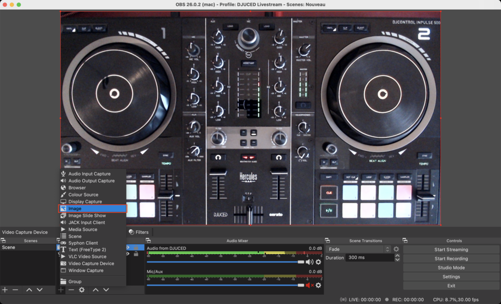The image size is (501, 304).
Task: Open settings gear for Audio from DJUCED
Action: click(319, 262)
